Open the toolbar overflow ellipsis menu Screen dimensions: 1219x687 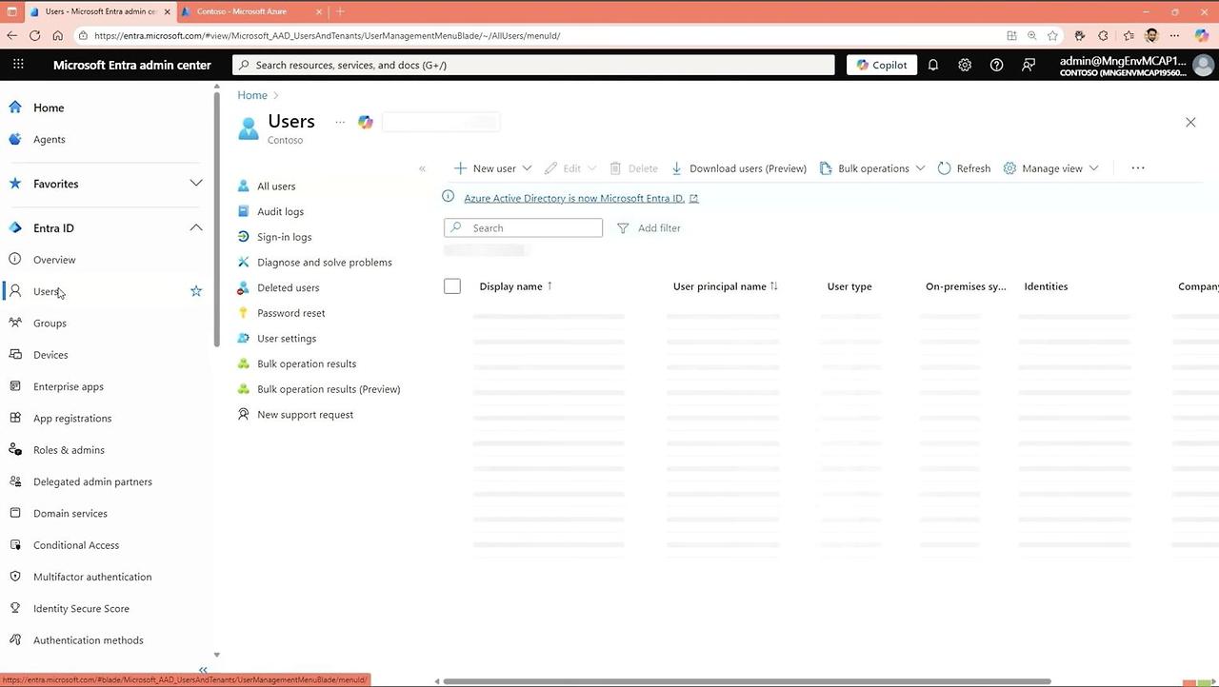(x=1138, y=168)
